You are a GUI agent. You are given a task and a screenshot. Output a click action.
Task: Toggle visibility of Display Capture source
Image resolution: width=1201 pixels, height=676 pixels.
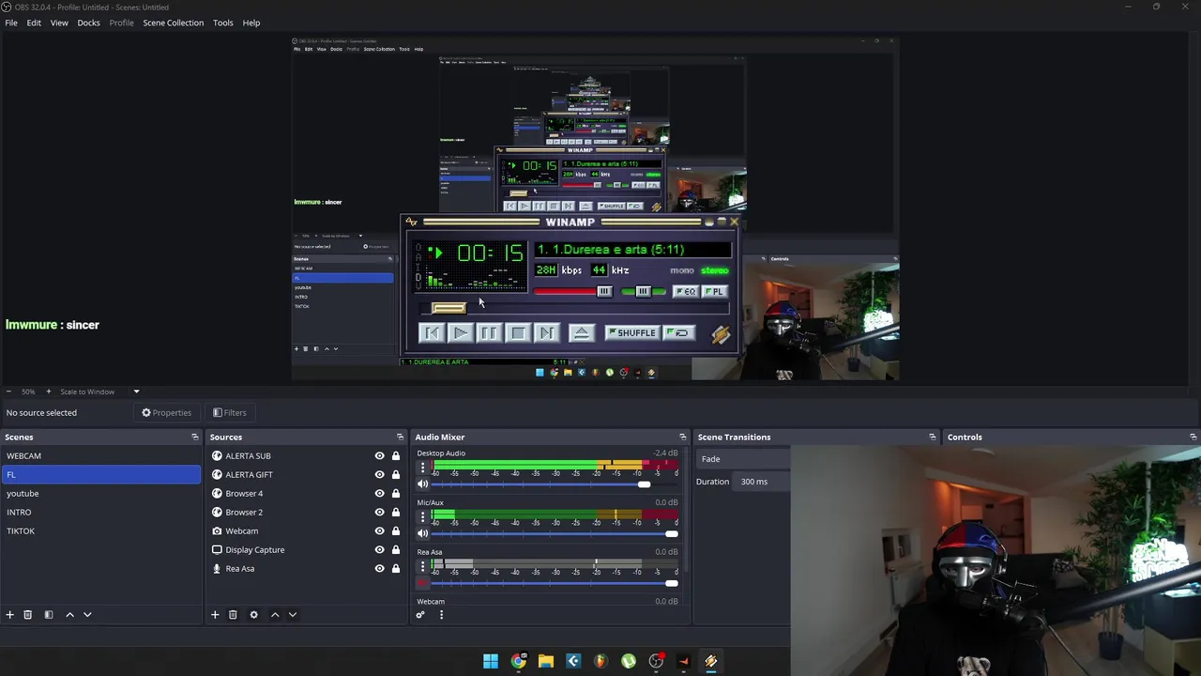[380, 550]
